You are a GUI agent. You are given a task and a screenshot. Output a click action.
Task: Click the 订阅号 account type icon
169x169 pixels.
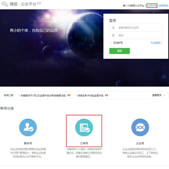point(84,127)
